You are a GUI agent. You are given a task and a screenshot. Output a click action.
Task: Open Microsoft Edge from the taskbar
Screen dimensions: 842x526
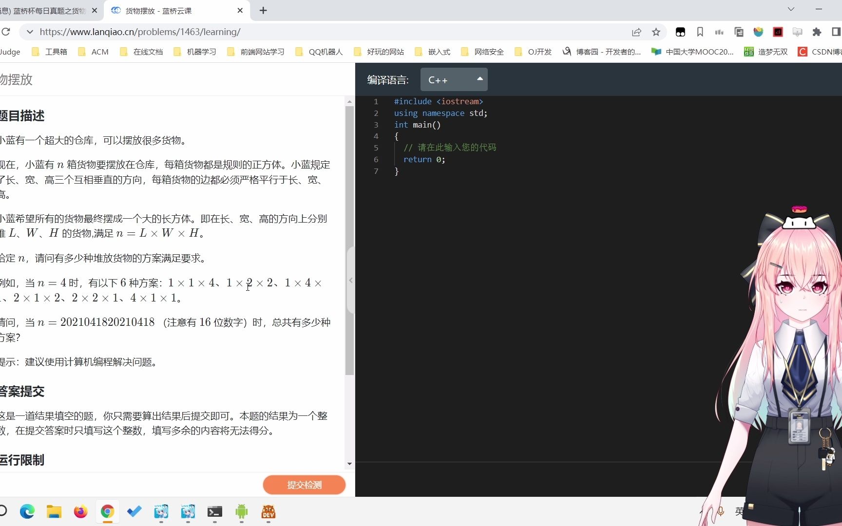coord(27,511)
